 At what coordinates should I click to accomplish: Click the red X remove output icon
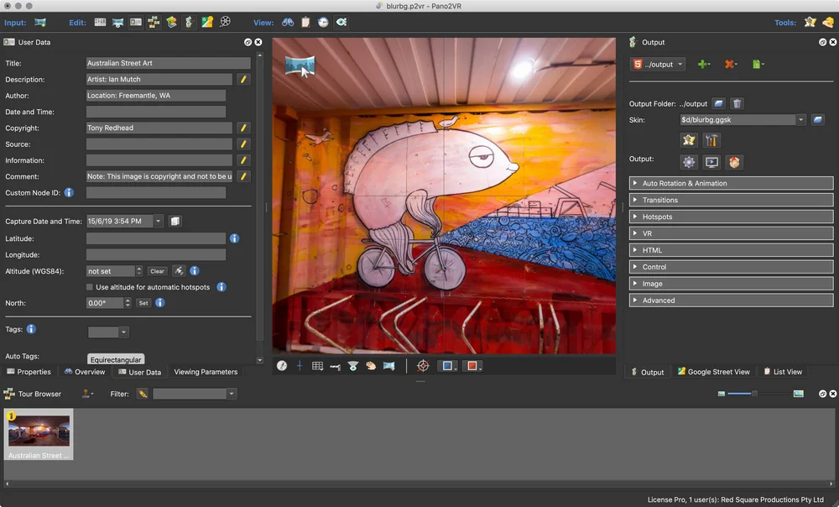731,65
